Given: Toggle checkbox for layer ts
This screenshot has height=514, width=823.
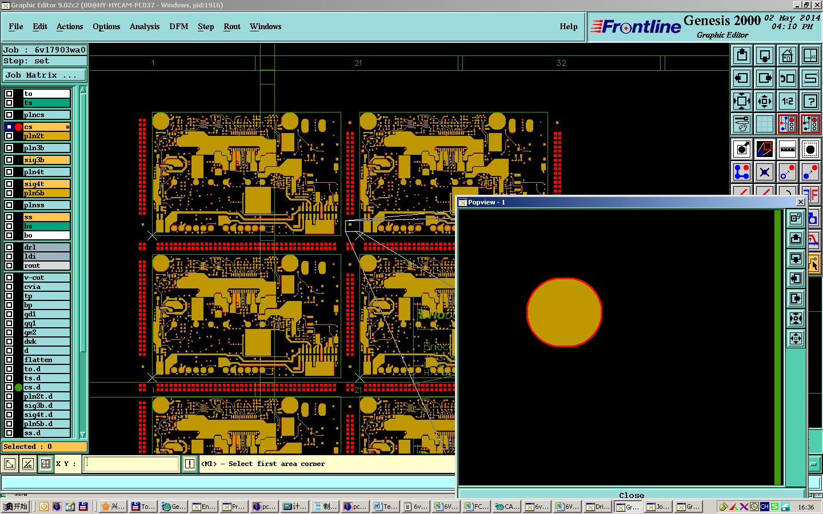Looking at the screenshot, I should 9,103.
